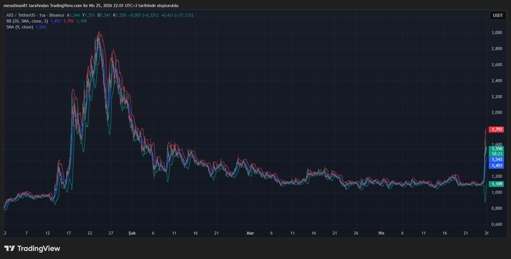Click the AXS / TetherUS symbol title
The image size is (511, 259).
(x=21, y=15)
